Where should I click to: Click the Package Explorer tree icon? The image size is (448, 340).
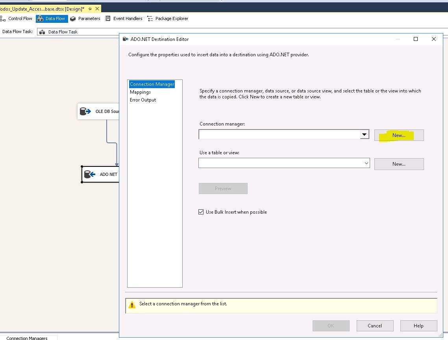tap(150, 18)
